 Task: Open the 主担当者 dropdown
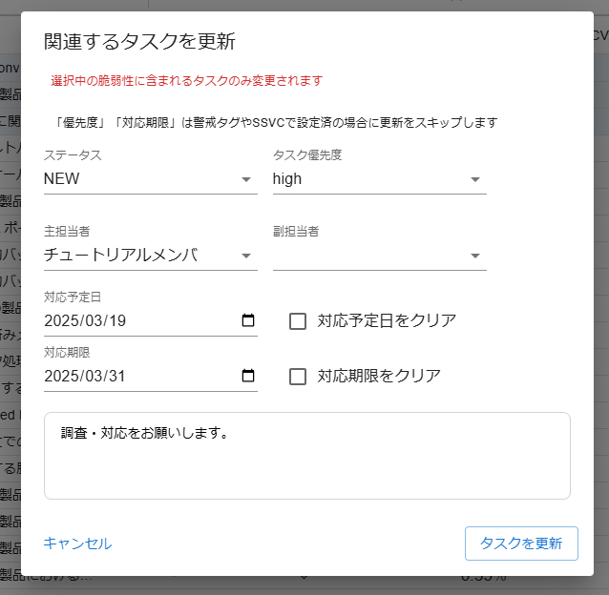coord(150,256)
